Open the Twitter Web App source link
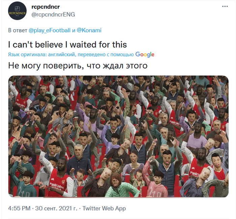This screenshot has width=236, height=219. [104, 208]
